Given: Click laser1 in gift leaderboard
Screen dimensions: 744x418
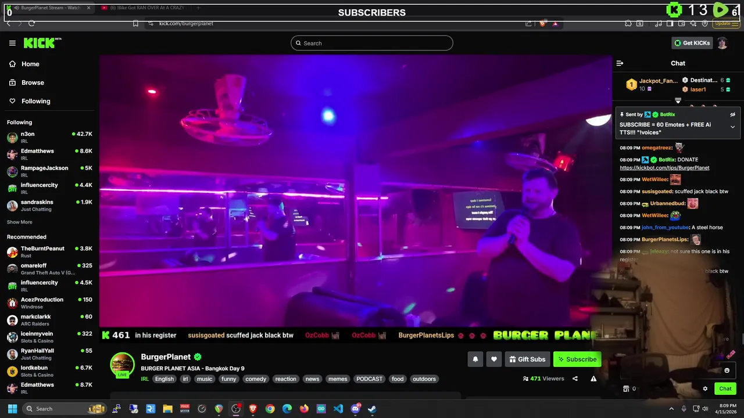Looking at the screenshot, I should point(698,89).
